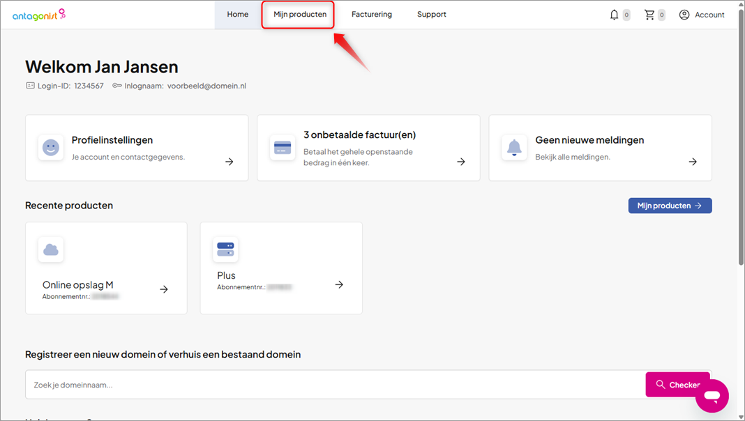Open the Facturering menu item
The width and height of the screenshot is (745, 421).
click(372, 15)
